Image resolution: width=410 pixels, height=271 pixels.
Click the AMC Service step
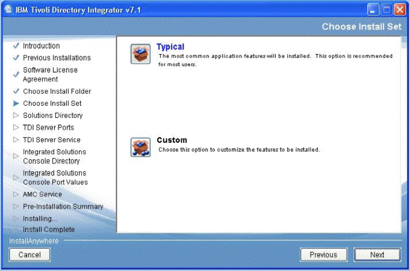pyautogui.click(x=42, y=194)
